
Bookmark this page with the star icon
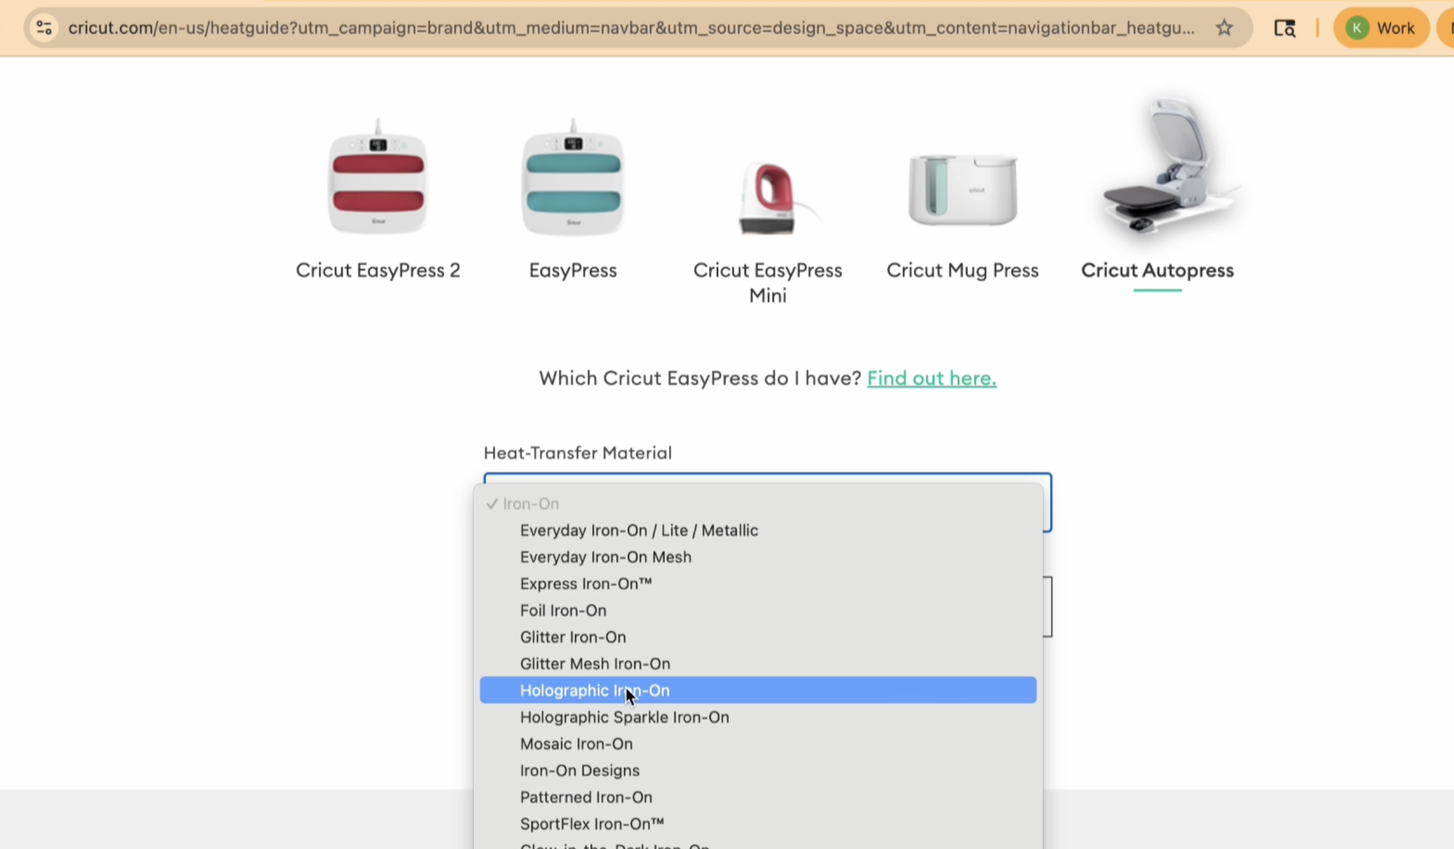pyautogui.click(x=1224, y=28)
